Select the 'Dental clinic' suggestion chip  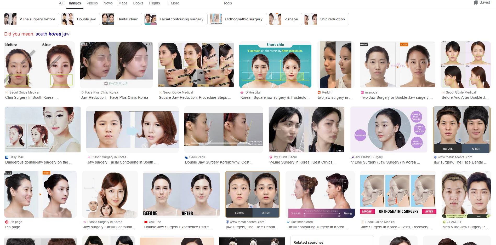pyautogui.click(x=122, y=19)
